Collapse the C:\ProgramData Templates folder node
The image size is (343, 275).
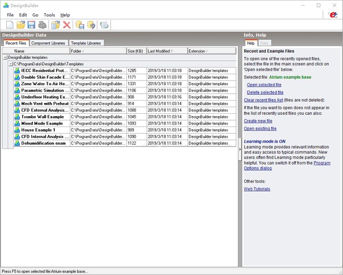tap(11, 64)
